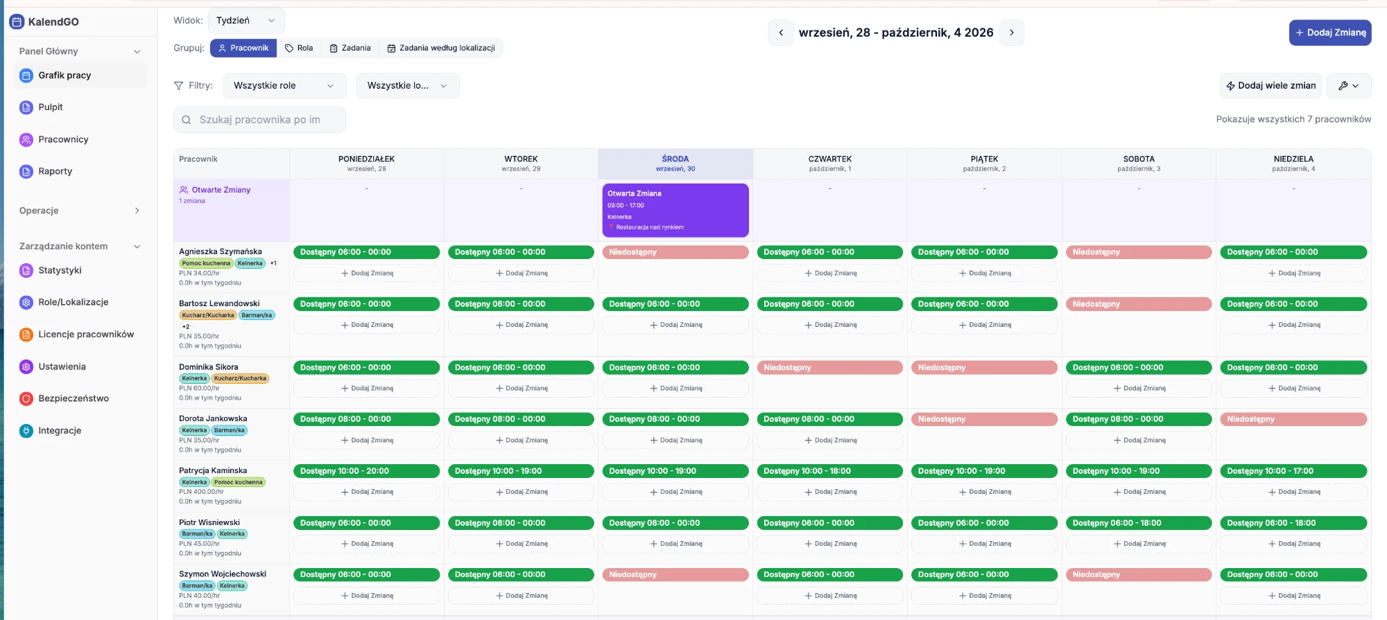Click the Dodaj Zmianę button
The width and height of the screenshot is (1387, 620).
(1330, 33)
